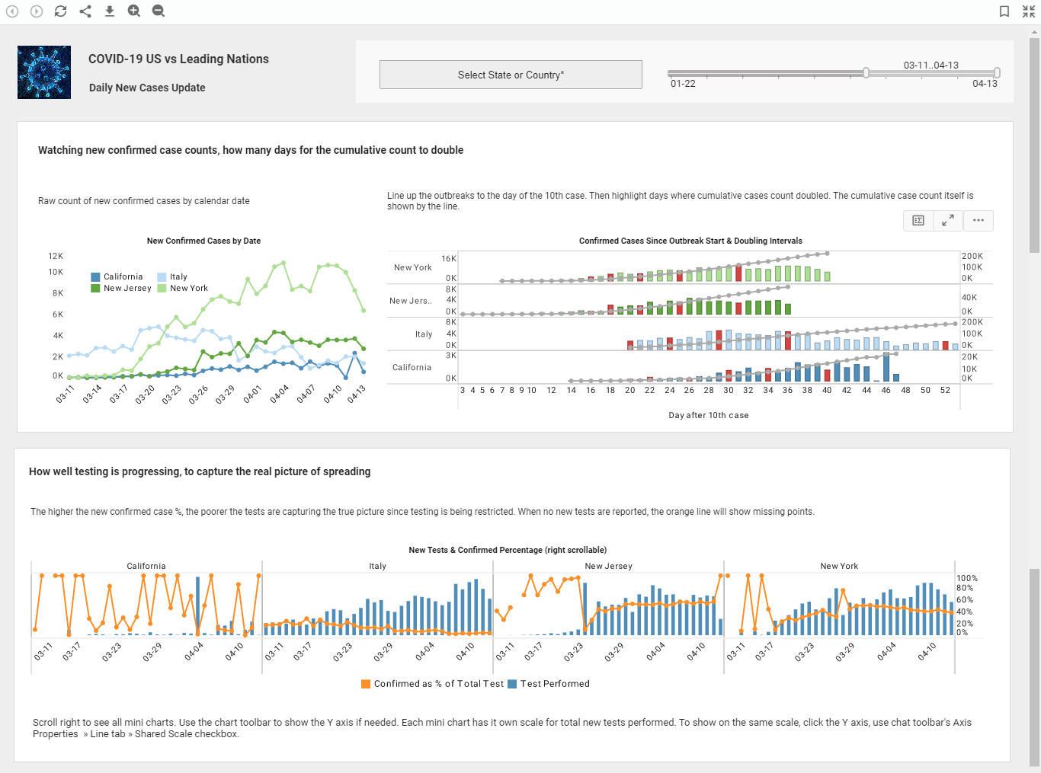Click the left date range slider handle
This screenshot has width=1041, height=773.
tap(866, 73)
